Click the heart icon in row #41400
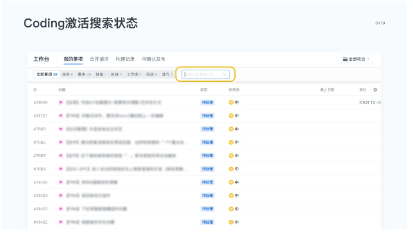The image size is (413, 248). (x=61, y=222)
